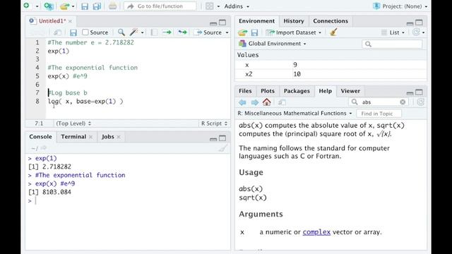Viewport: 452px width, 254px height.
Task: Open the new file type dropdown arrow
Action: point(37,6)
